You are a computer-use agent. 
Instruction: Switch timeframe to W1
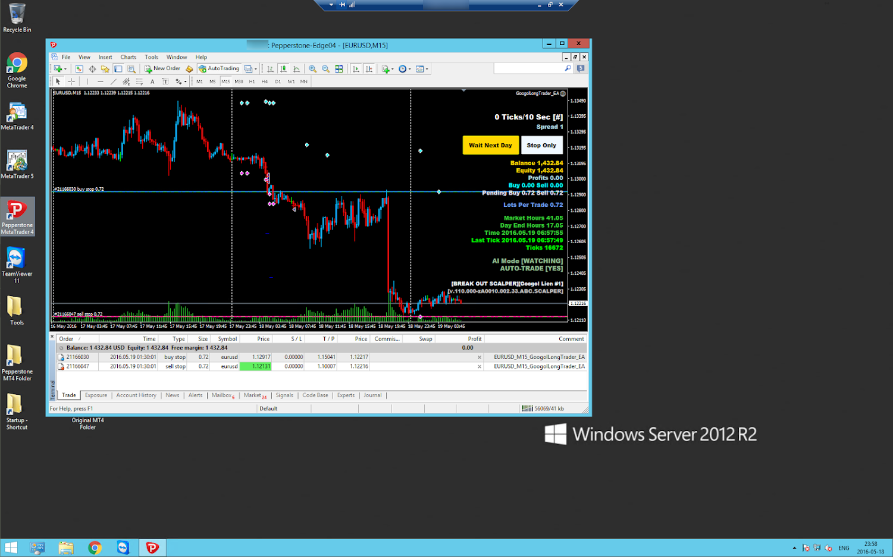tap(291, 81)
